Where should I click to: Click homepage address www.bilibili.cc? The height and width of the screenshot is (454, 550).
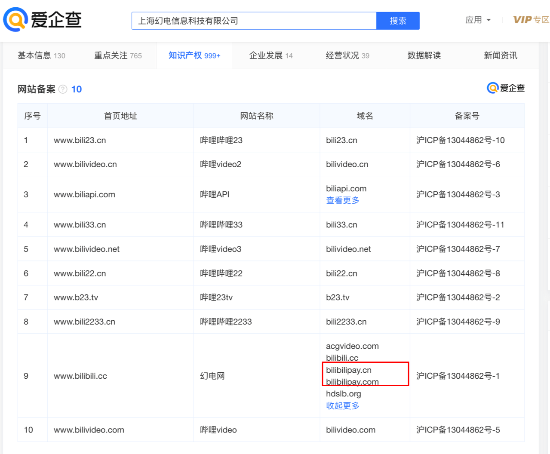click(80, 376)
